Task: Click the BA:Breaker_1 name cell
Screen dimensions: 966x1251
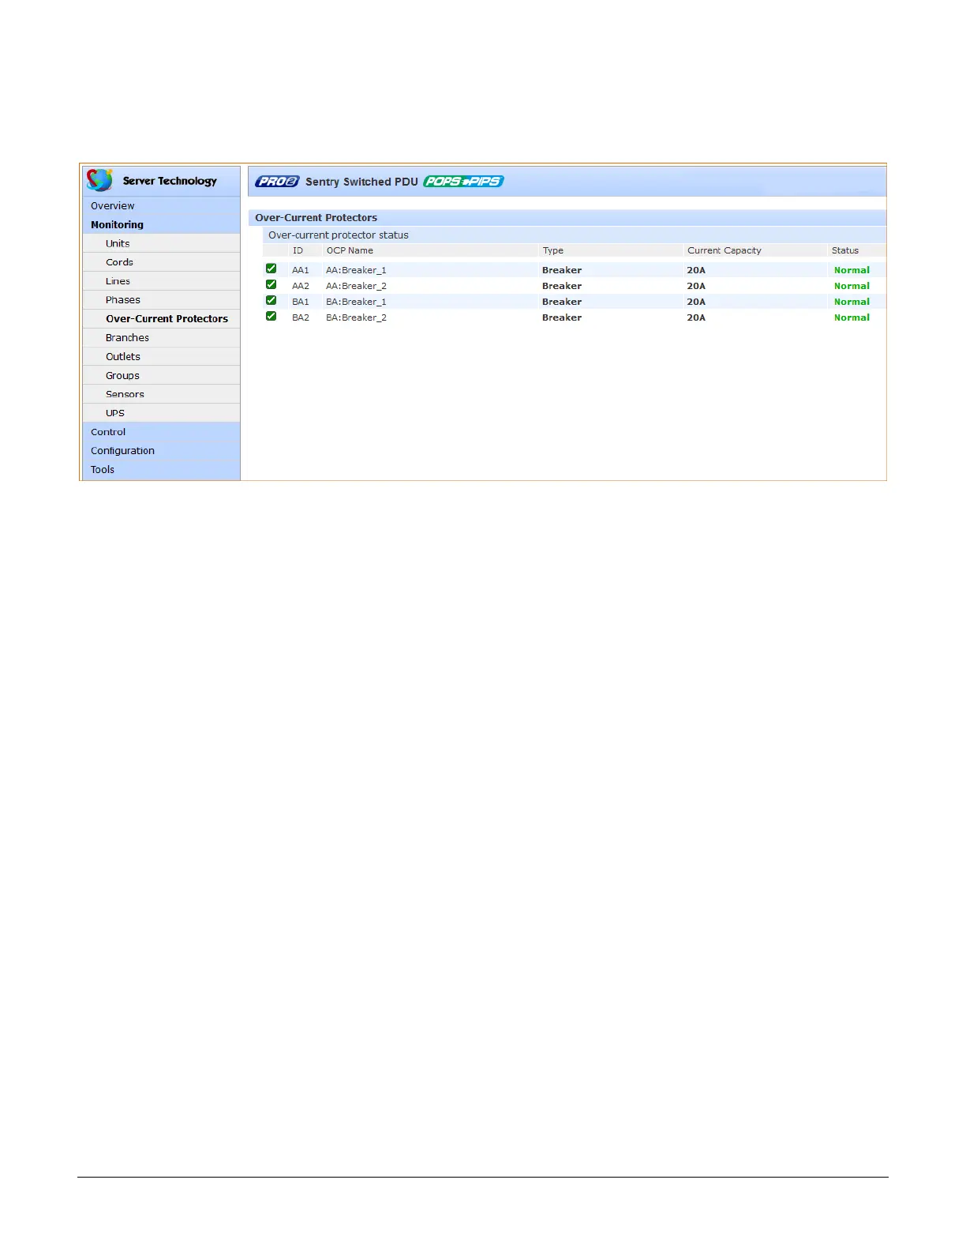Action: pos(356,302)
